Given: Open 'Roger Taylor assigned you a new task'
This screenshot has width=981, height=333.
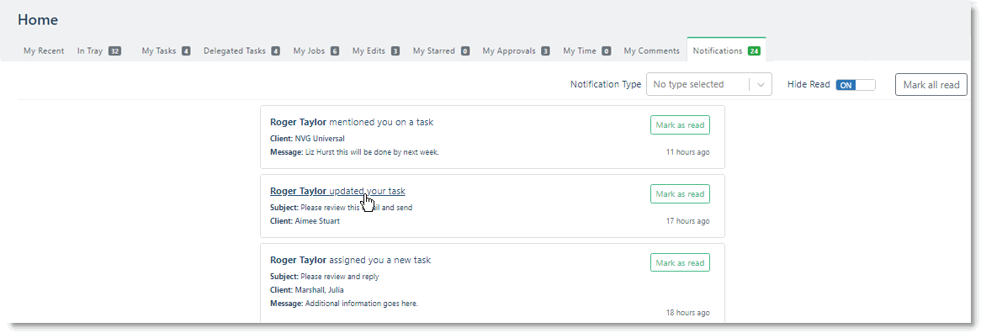Looking at the screenshot, I should [x=350, y=260].
